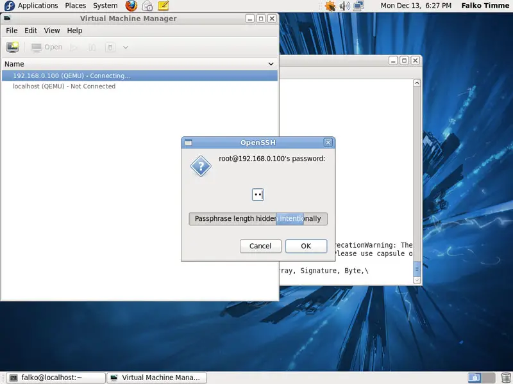
Task: Switch to Virtual Machine Mana... taskbar entry
Action: (157, 378)
